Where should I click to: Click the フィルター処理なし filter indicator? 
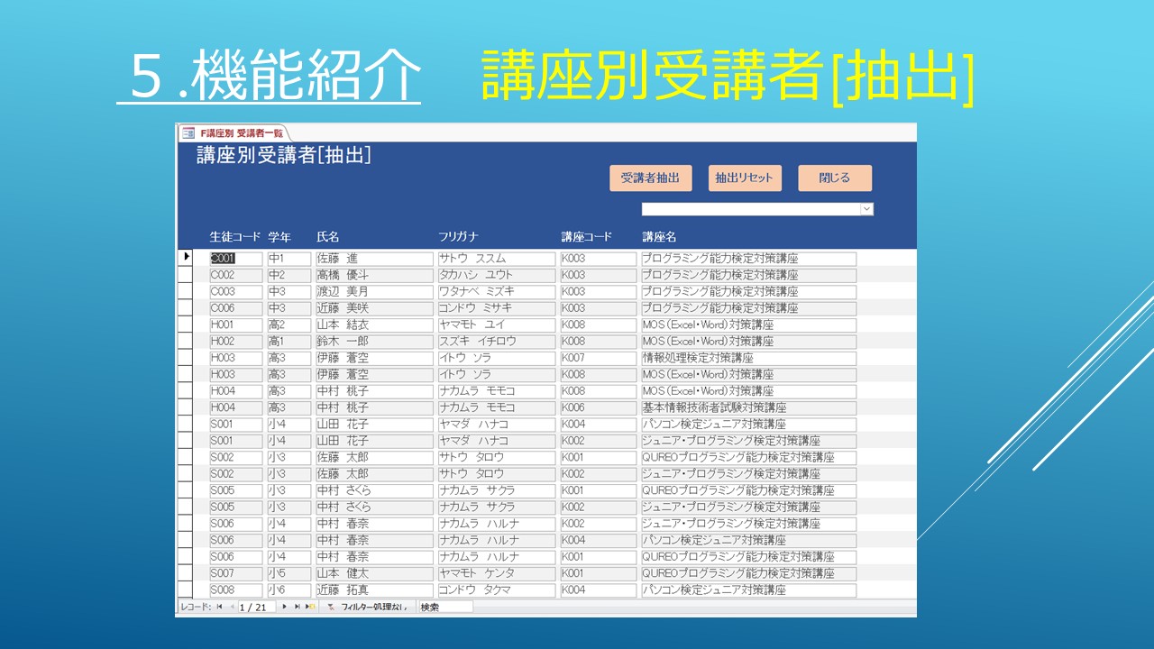[x=373, y=608]
